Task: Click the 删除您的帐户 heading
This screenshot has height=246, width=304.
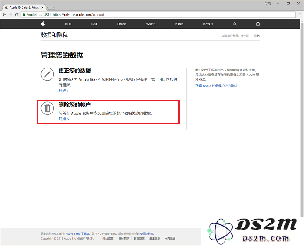Action: [75, 105]
